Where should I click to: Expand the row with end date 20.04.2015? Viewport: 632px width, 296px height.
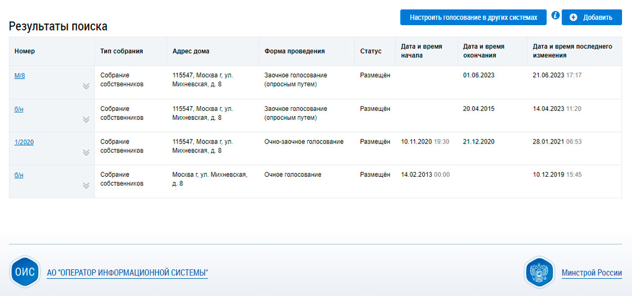(86, 119)
